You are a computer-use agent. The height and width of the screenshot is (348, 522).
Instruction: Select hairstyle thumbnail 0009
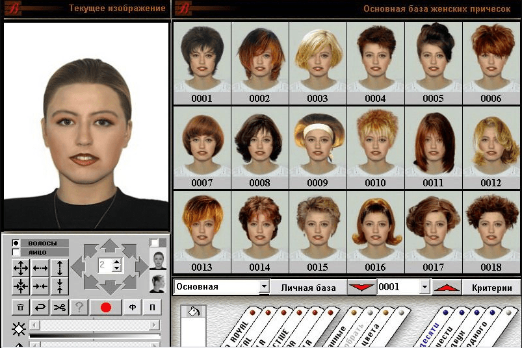click(x=317, y=148)
